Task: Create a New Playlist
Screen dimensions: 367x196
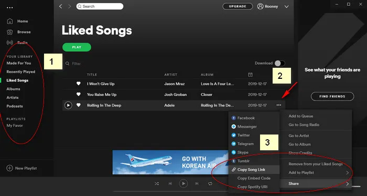Action: [21, 168]
